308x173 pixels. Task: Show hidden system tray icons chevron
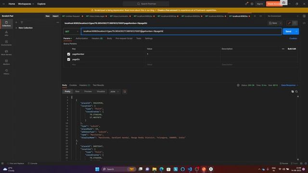[259, 169]
